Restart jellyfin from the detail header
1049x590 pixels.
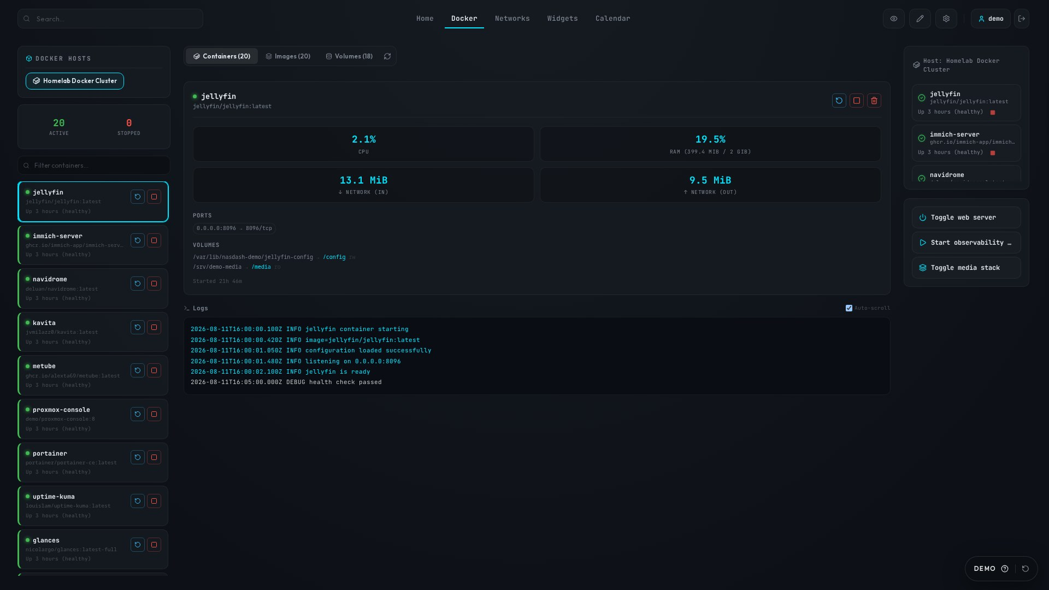[x=839, y=101]
